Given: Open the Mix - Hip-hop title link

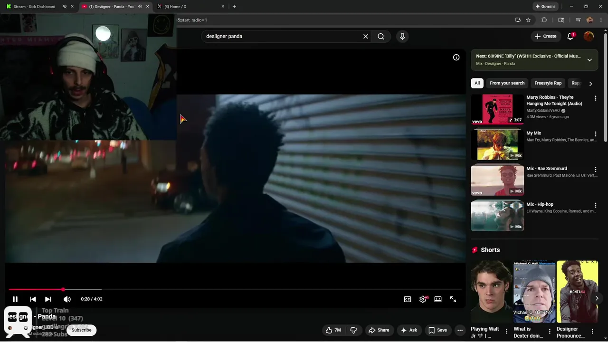Looking at the screenshot, I should (x=540, y=204).
